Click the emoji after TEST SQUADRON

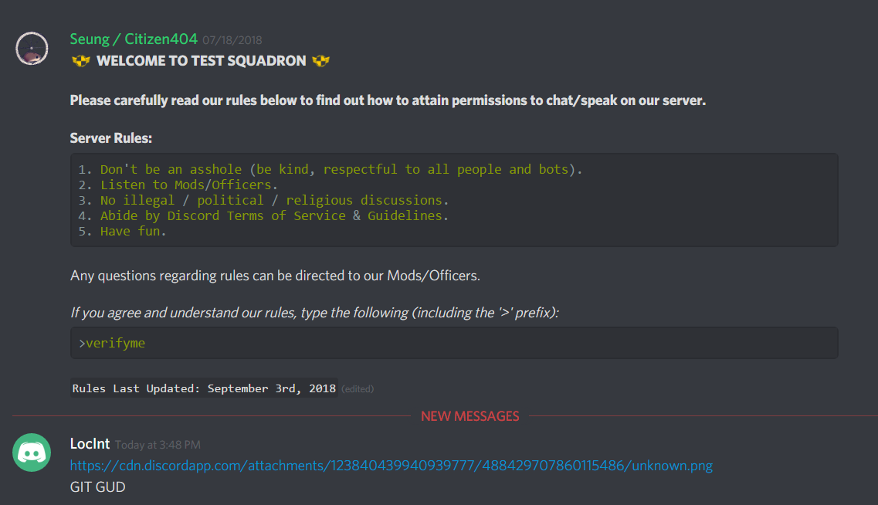coord(321,61)
